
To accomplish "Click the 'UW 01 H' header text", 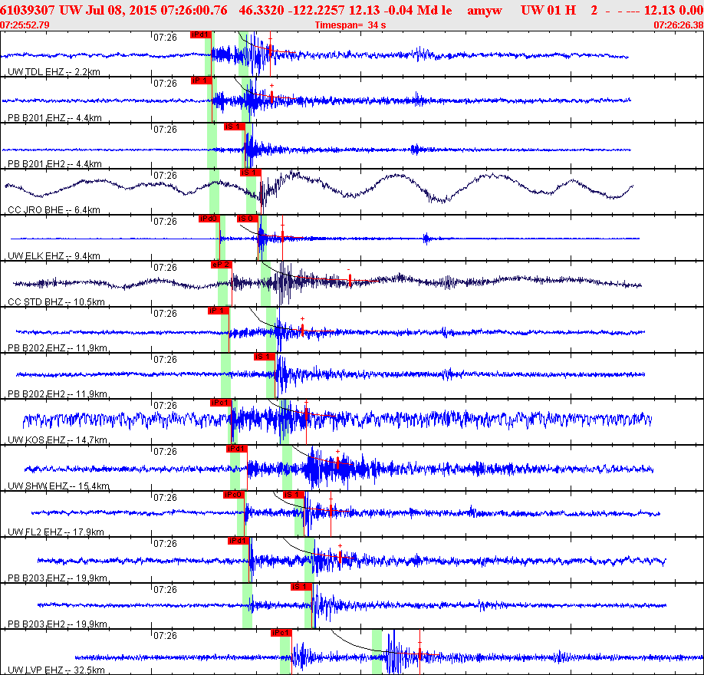I will coord(548,10).
